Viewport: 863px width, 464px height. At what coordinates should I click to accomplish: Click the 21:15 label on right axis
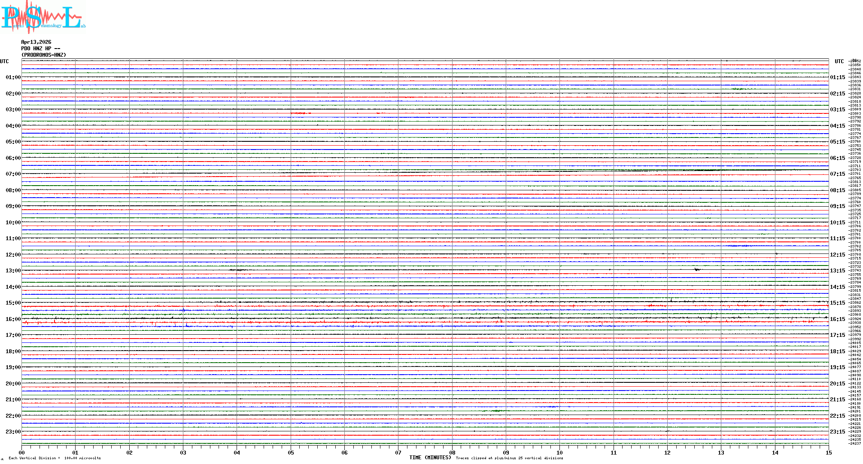click(837, 400)
